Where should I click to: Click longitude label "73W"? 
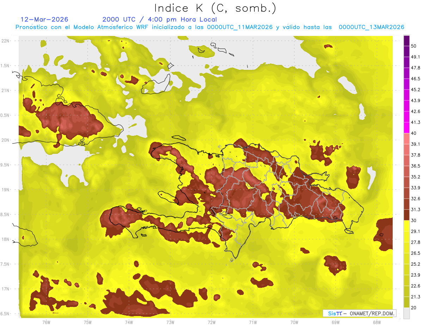tap(170, 322)
